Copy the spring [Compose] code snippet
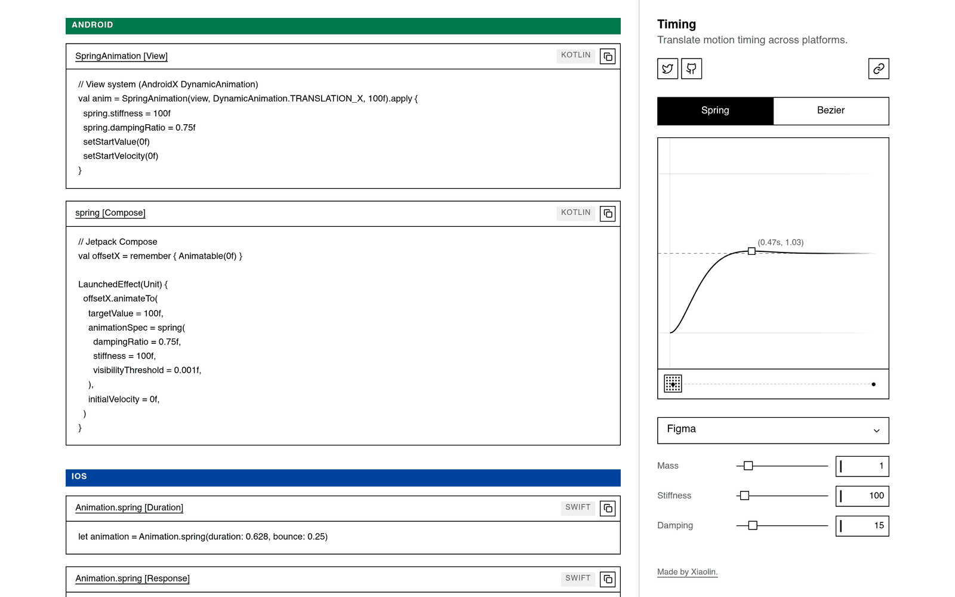The height and width of the screenshot is (597, 955). click(x=608, y=214)
